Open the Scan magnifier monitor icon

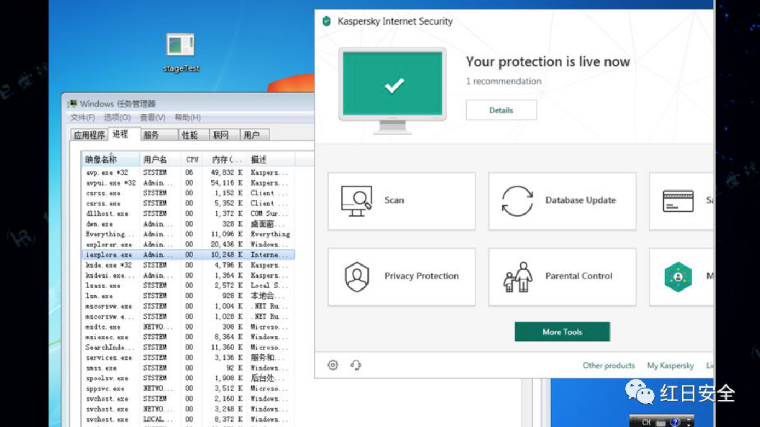coord(356,201)
